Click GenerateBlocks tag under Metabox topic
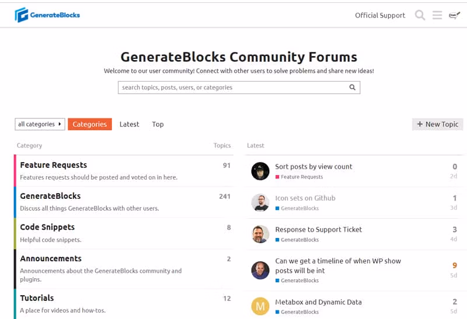This screenshot has width=467, height=319. click(x=297, y=312)
